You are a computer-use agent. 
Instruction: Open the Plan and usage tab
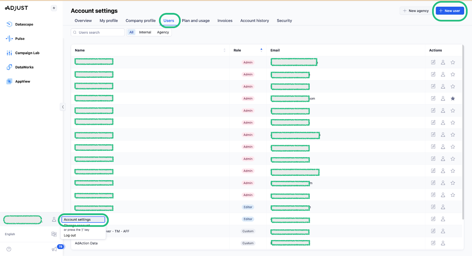(196, 21)
